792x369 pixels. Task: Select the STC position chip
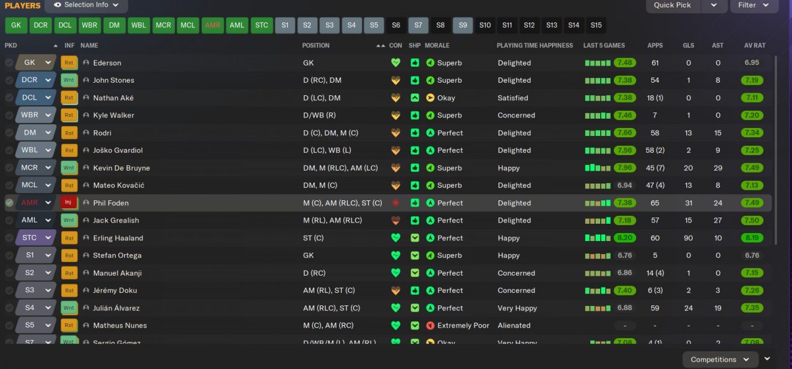pos(262,25)
